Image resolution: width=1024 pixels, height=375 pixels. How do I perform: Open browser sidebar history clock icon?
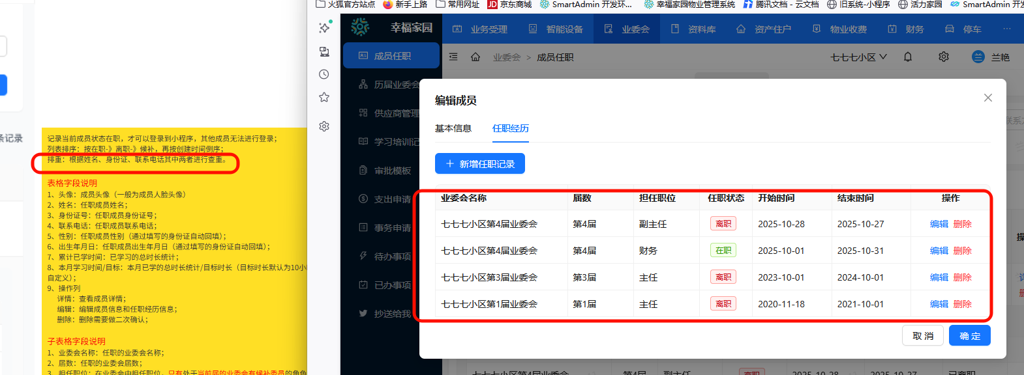(324, 74)
